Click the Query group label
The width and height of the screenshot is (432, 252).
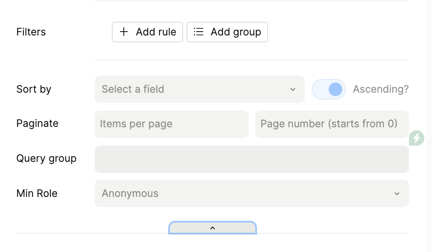[x=46, y=158]
